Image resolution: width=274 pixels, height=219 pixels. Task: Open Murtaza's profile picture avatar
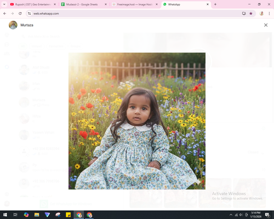[x=13, y=25]
